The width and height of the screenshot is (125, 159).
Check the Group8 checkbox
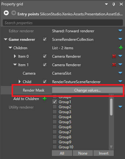[55, 137]
